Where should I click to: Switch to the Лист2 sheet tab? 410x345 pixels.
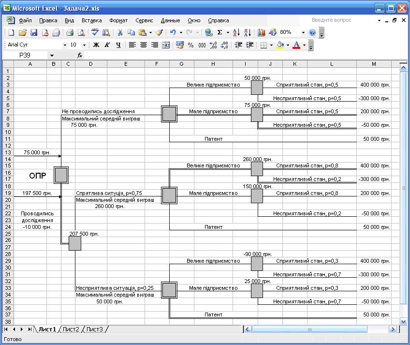pyautogui.click(x=71, y=330)
